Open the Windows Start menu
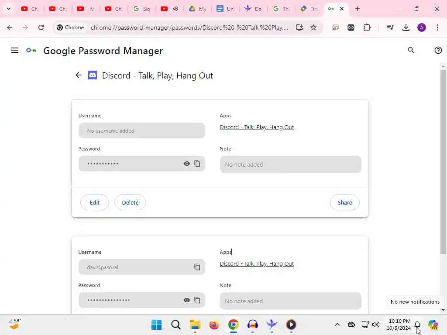The image size is (447, 335). (156, 325)
